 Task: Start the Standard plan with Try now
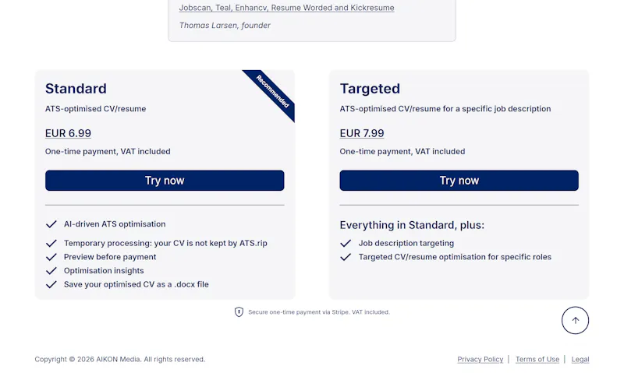pos(165,181)
